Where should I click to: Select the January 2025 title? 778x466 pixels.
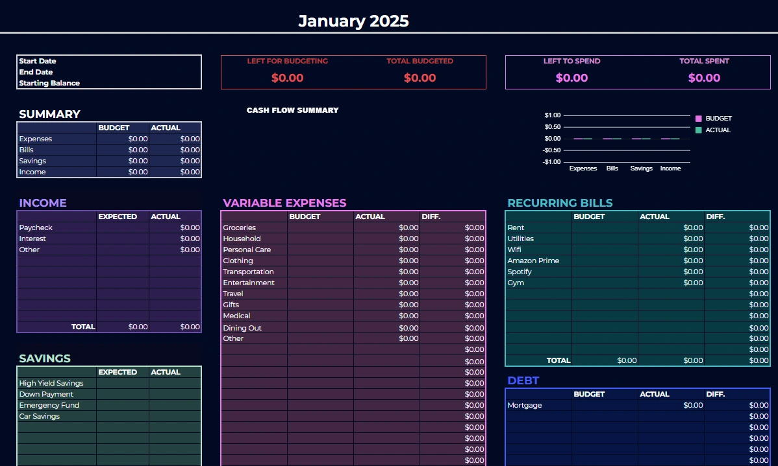pyautogui.click(x=353, y=21)
